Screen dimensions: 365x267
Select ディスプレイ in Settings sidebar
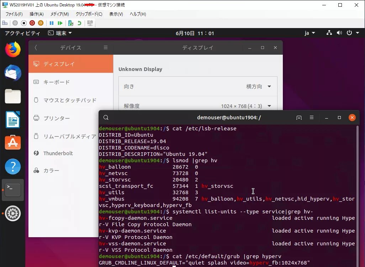pos(71,64)
